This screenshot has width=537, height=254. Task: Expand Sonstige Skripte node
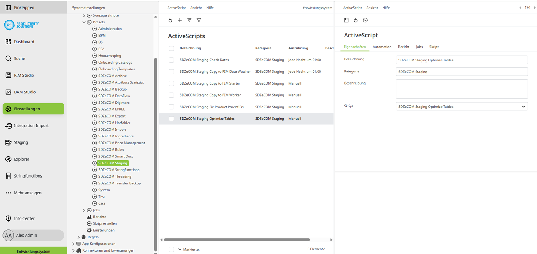(x=84, y=15)
